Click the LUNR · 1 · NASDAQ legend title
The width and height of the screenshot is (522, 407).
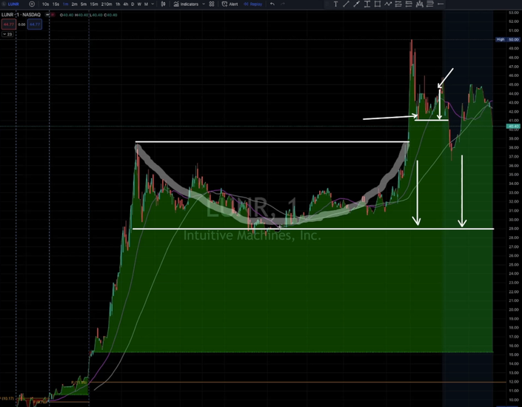click(21, 15)
